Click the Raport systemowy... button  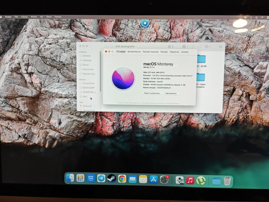tap(152, 93)
